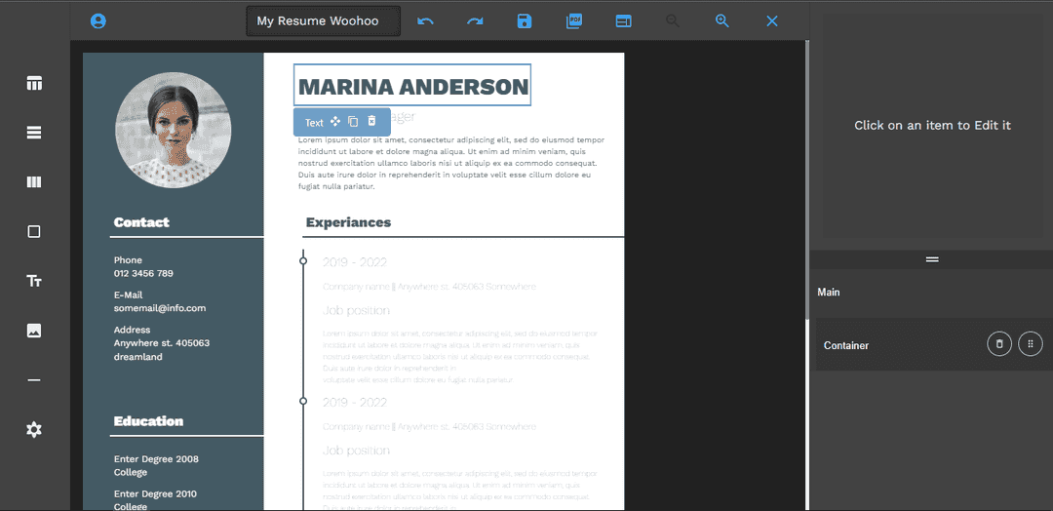
Task: Close the editor with the X icon
Action: pyautogui.click(x=772, y=20)
